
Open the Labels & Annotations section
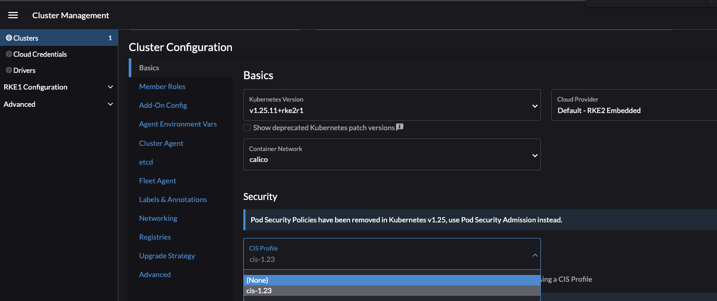coord(172,199)
